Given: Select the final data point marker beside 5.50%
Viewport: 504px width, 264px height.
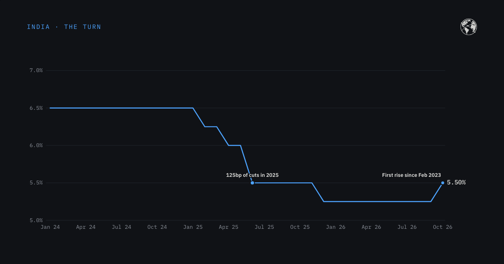Looking at the screenshot, I should (x=443, y=183).
